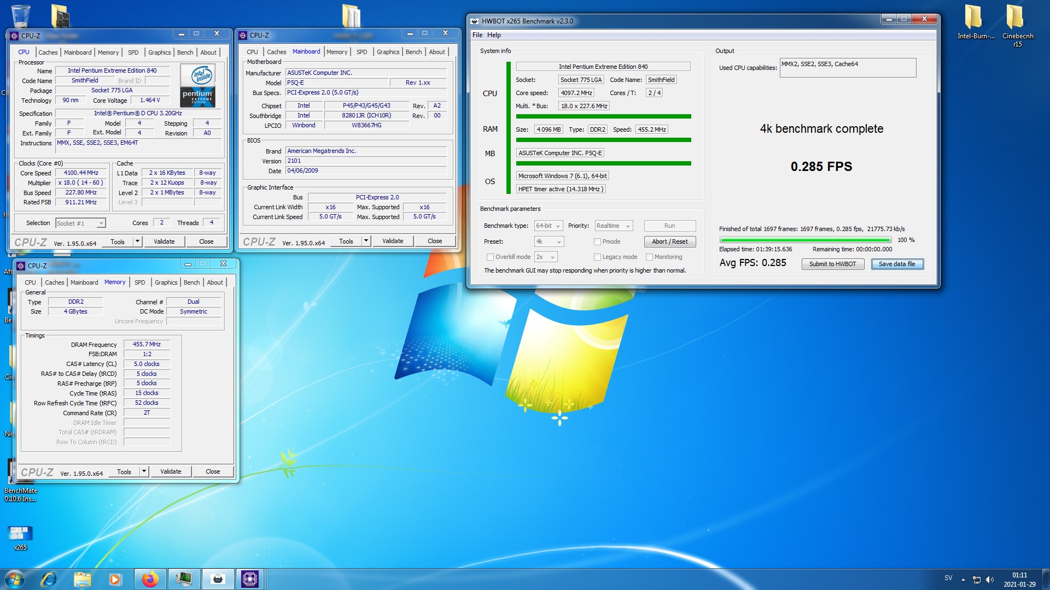
Task: Expand Tools arrow in the CPU-Z Mainboard window
Action: pos(366,240)
